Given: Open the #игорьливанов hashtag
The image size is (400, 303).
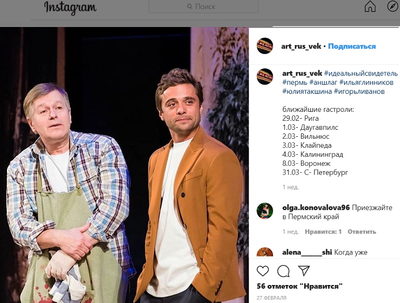Looking at the screenshot, I should (x=359, y=91).
